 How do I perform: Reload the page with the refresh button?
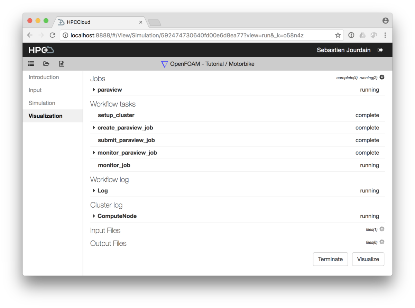(x=53, y=35)
